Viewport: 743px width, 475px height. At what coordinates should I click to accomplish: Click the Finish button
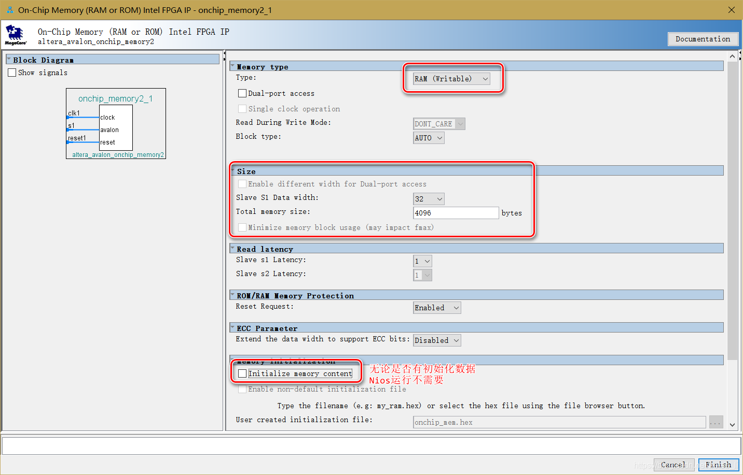(718, 465)
